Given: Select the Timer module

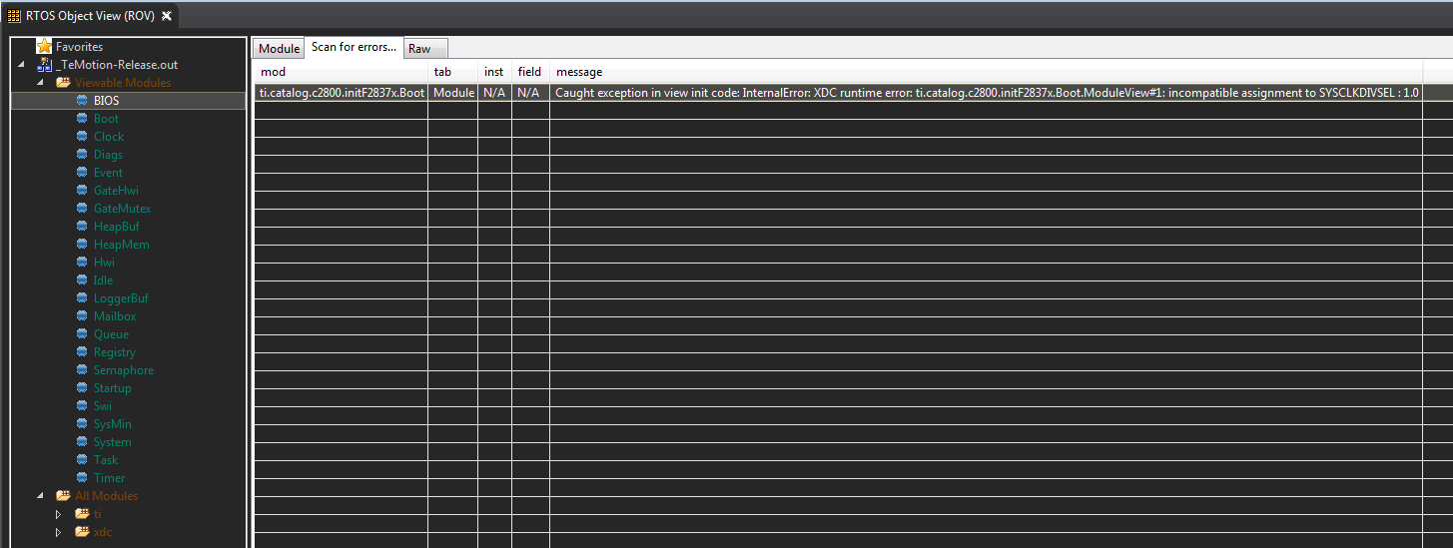Looking at the screenshot, I should 109,478.
